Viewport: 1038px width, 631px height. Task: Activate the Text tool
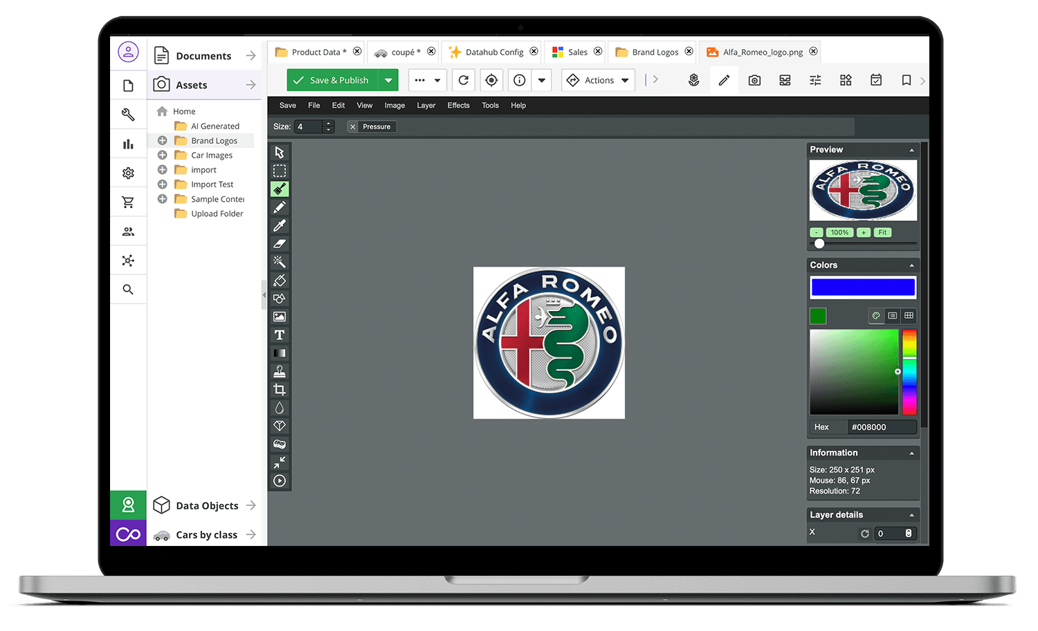(280, 335)
